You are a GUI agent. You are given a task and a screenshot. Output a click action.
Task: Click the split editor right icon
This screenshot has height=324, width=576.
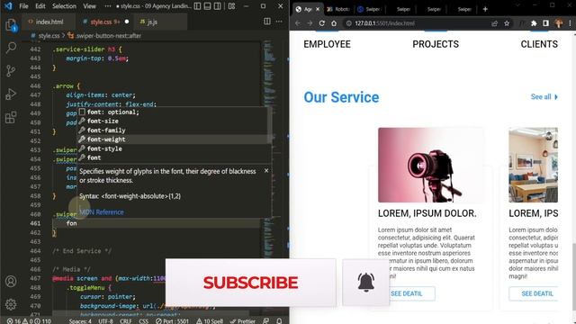coord(267,22)
